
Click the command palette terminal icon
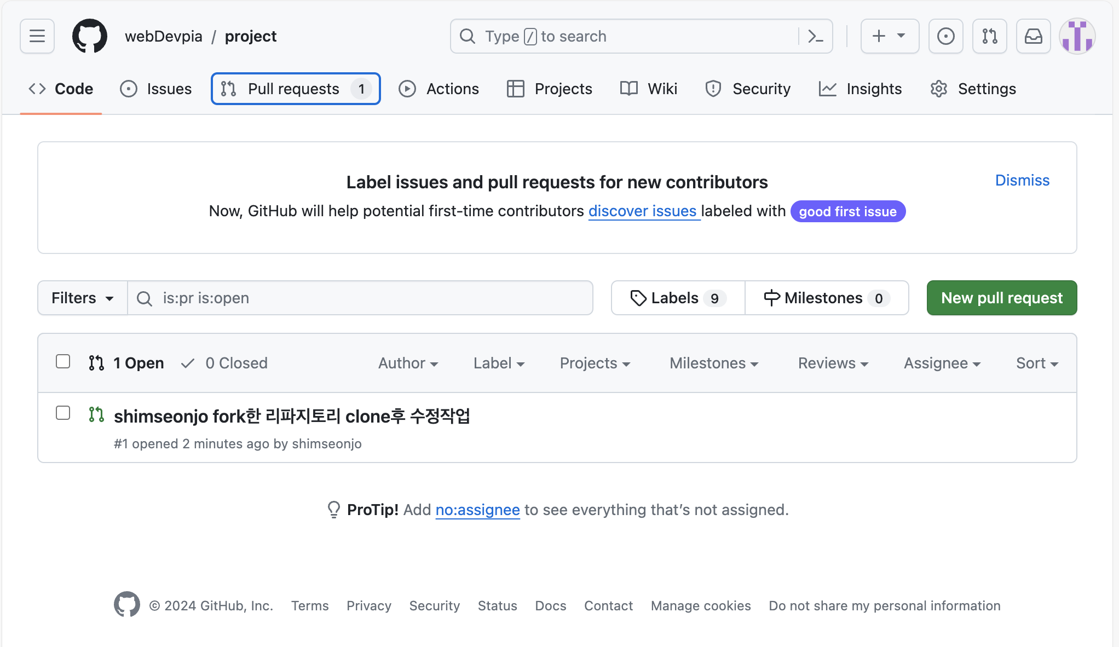click(x=816, y=36)
